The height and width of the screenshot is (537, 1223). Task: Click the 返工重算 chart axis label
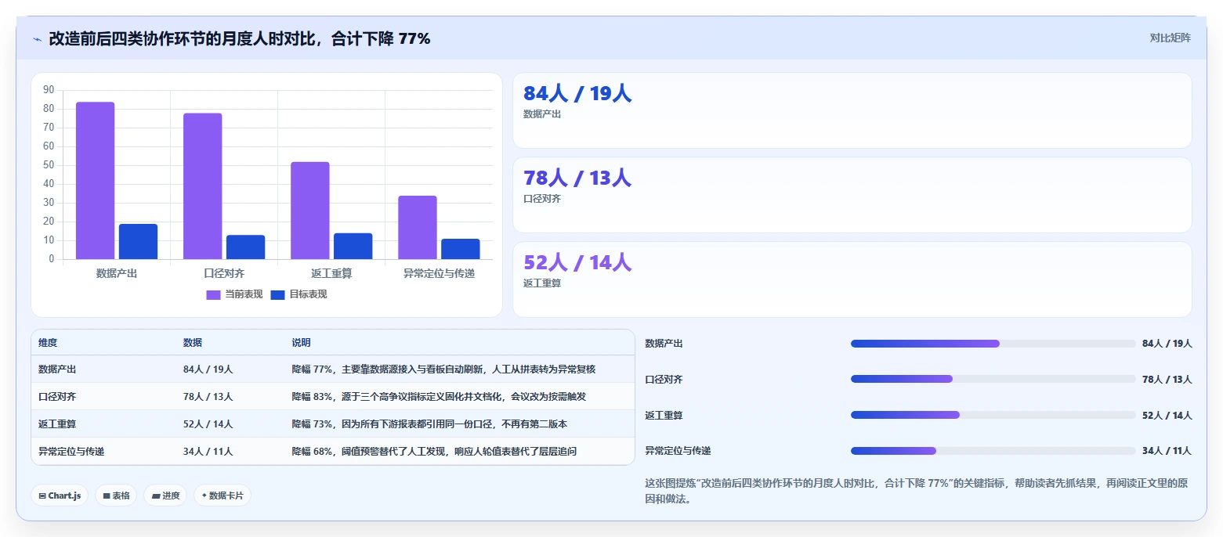tap(331, 273)
